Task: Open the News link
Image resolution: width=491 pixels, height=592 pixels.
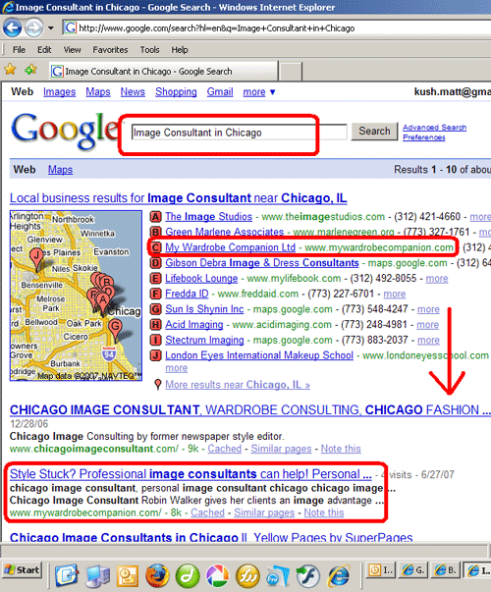Action: tap(133, 91)
